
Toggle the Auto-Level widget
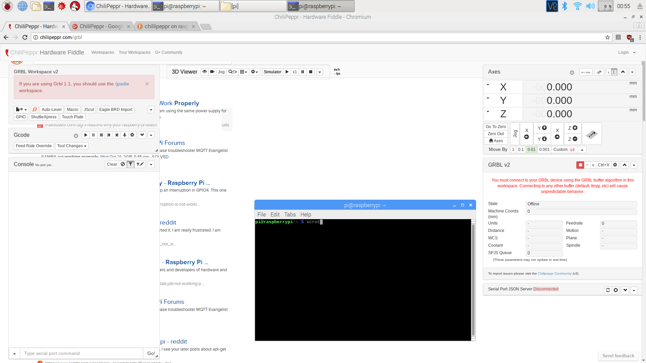click(x=51, y=110)
